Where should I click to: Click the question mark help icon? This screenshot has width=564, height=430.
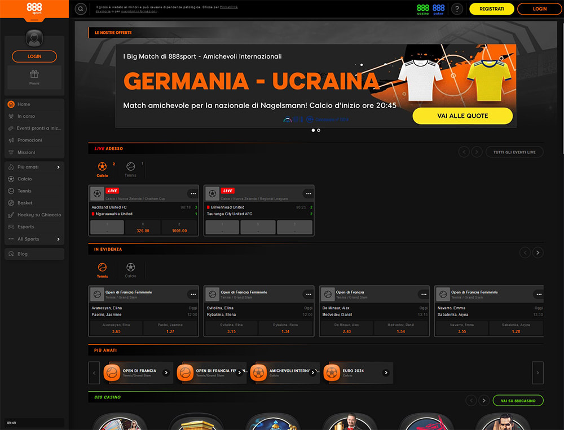pyautogui.click(x=457, y=9)
